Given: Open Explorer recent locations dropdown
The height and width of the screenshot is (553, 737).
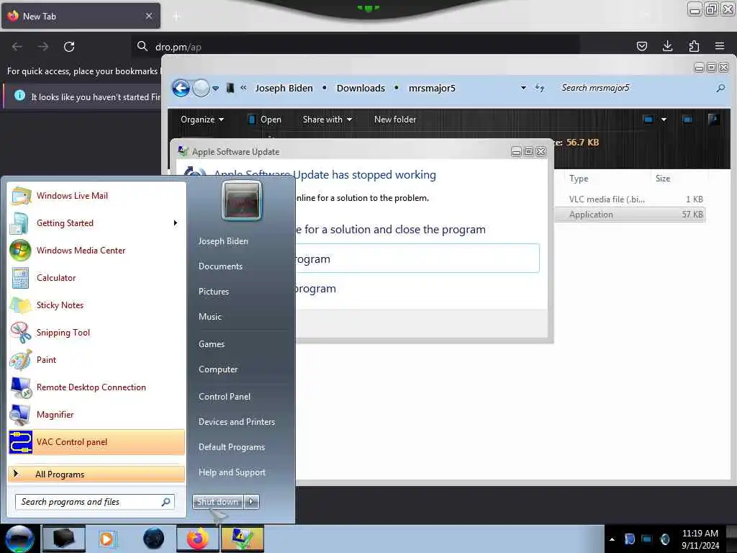Looking at the screenshot, I should pos(216,89).
